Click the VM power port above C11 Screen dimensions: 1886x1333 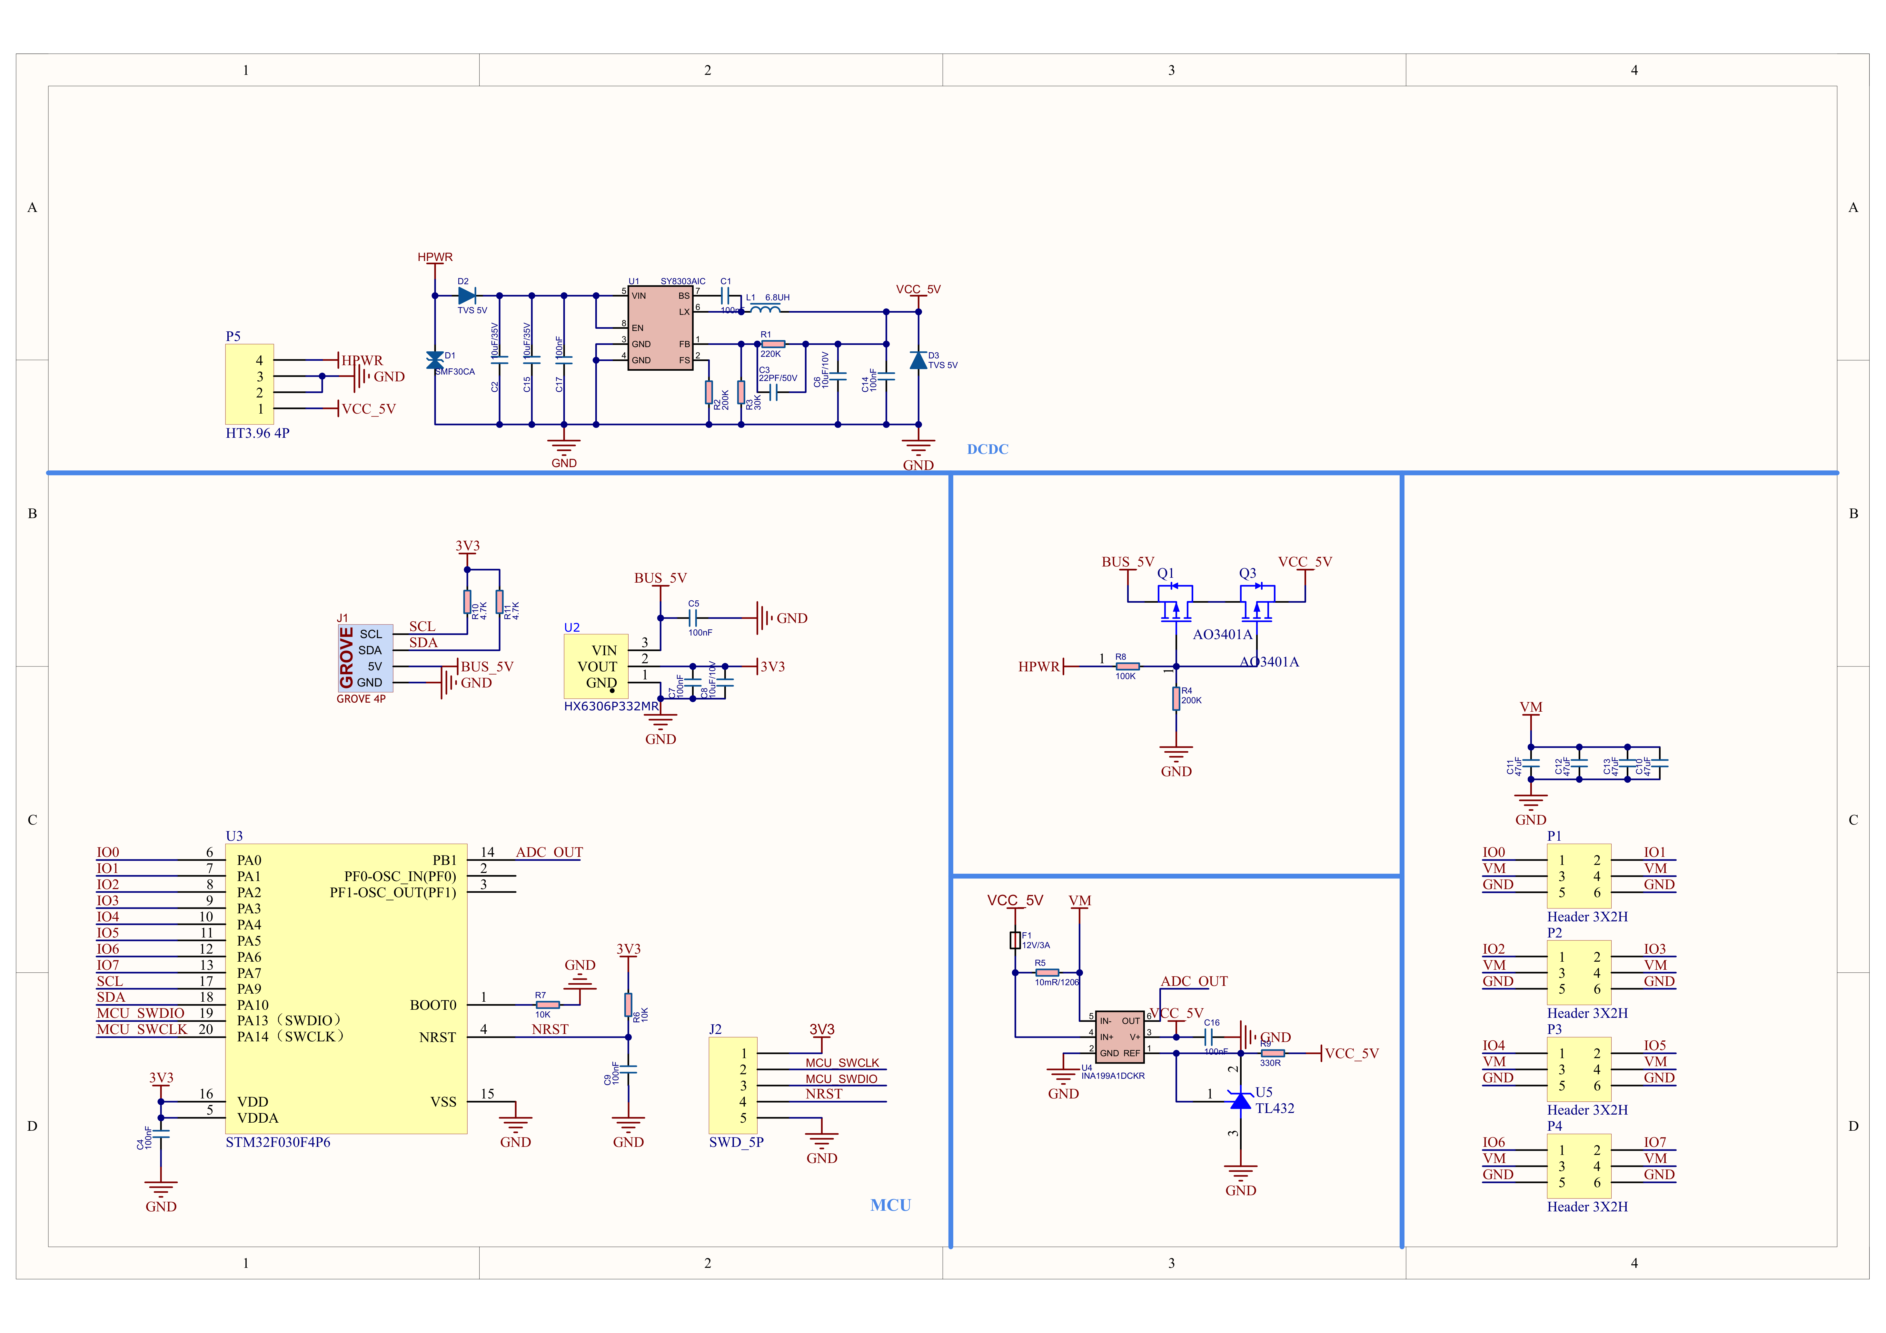click(1531, 707)
